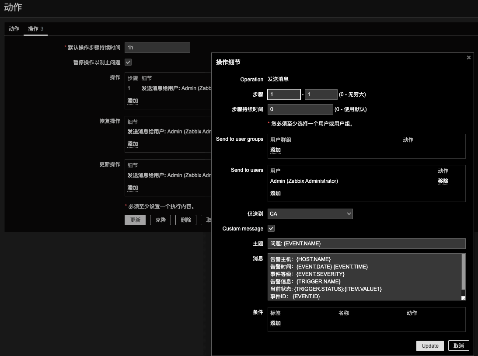Click the 用户群组 column header
Viewport: 478px width, 356px height.
[280, 140]
